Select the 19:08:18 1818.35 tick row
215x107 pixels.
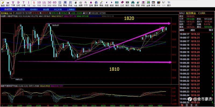[196, 45]
